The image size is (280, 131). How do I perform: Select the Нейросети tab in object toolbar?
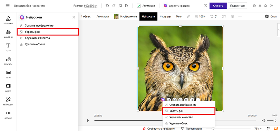pyautogui.click(x=148, y=17)
